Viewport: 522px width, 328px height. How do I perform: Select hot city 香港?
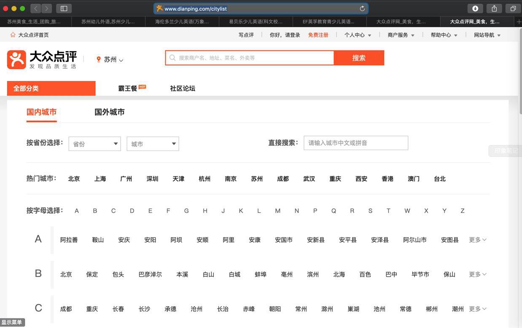pos(388,179)
